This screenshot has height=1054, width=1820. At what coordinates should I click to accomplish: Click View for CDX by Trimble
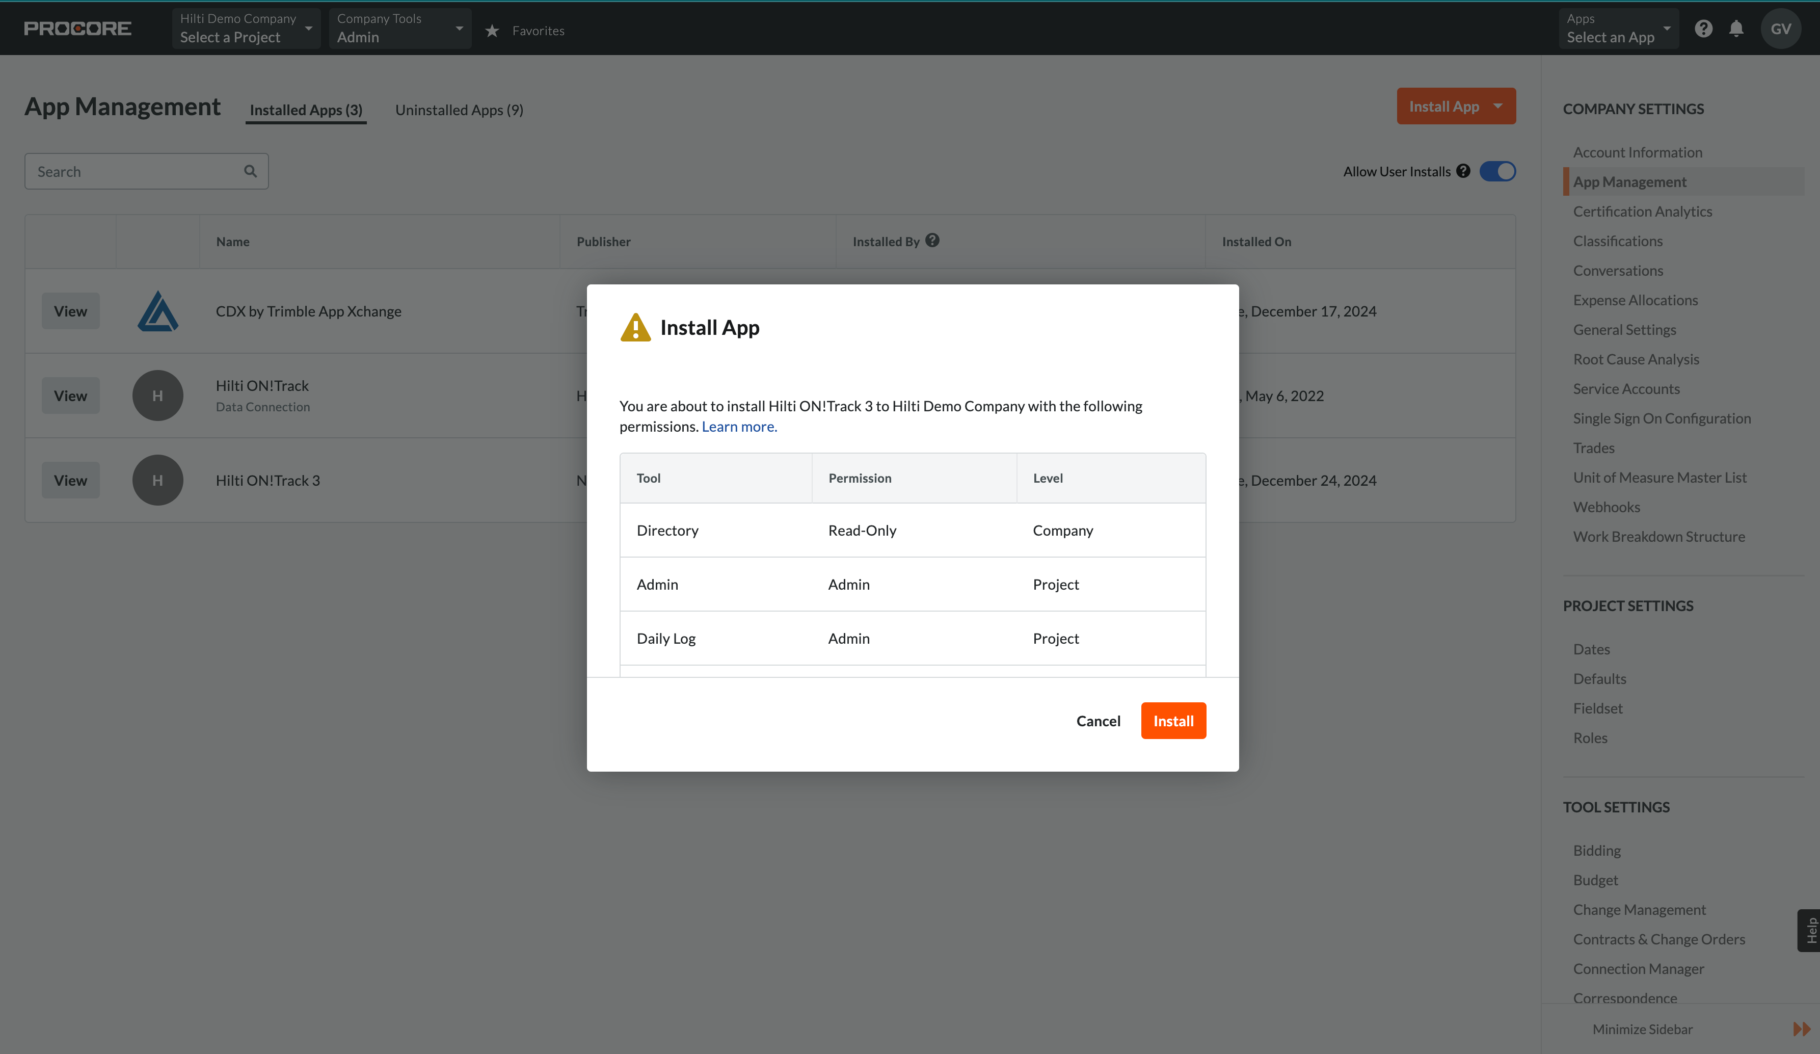[x=71, y=311]
